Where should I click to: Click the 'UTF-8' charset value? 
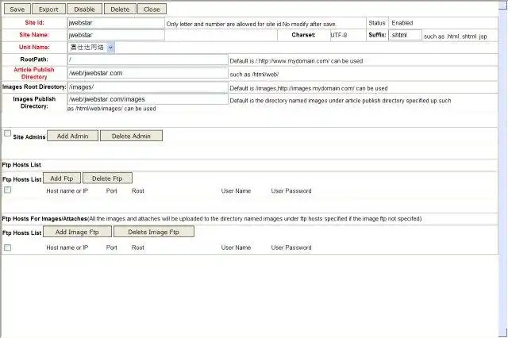[x=339, y=35]
